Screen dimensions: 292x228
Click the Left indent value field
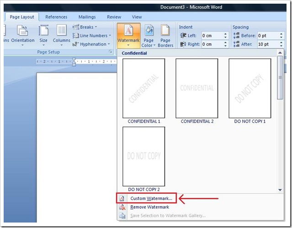(212, 36)
